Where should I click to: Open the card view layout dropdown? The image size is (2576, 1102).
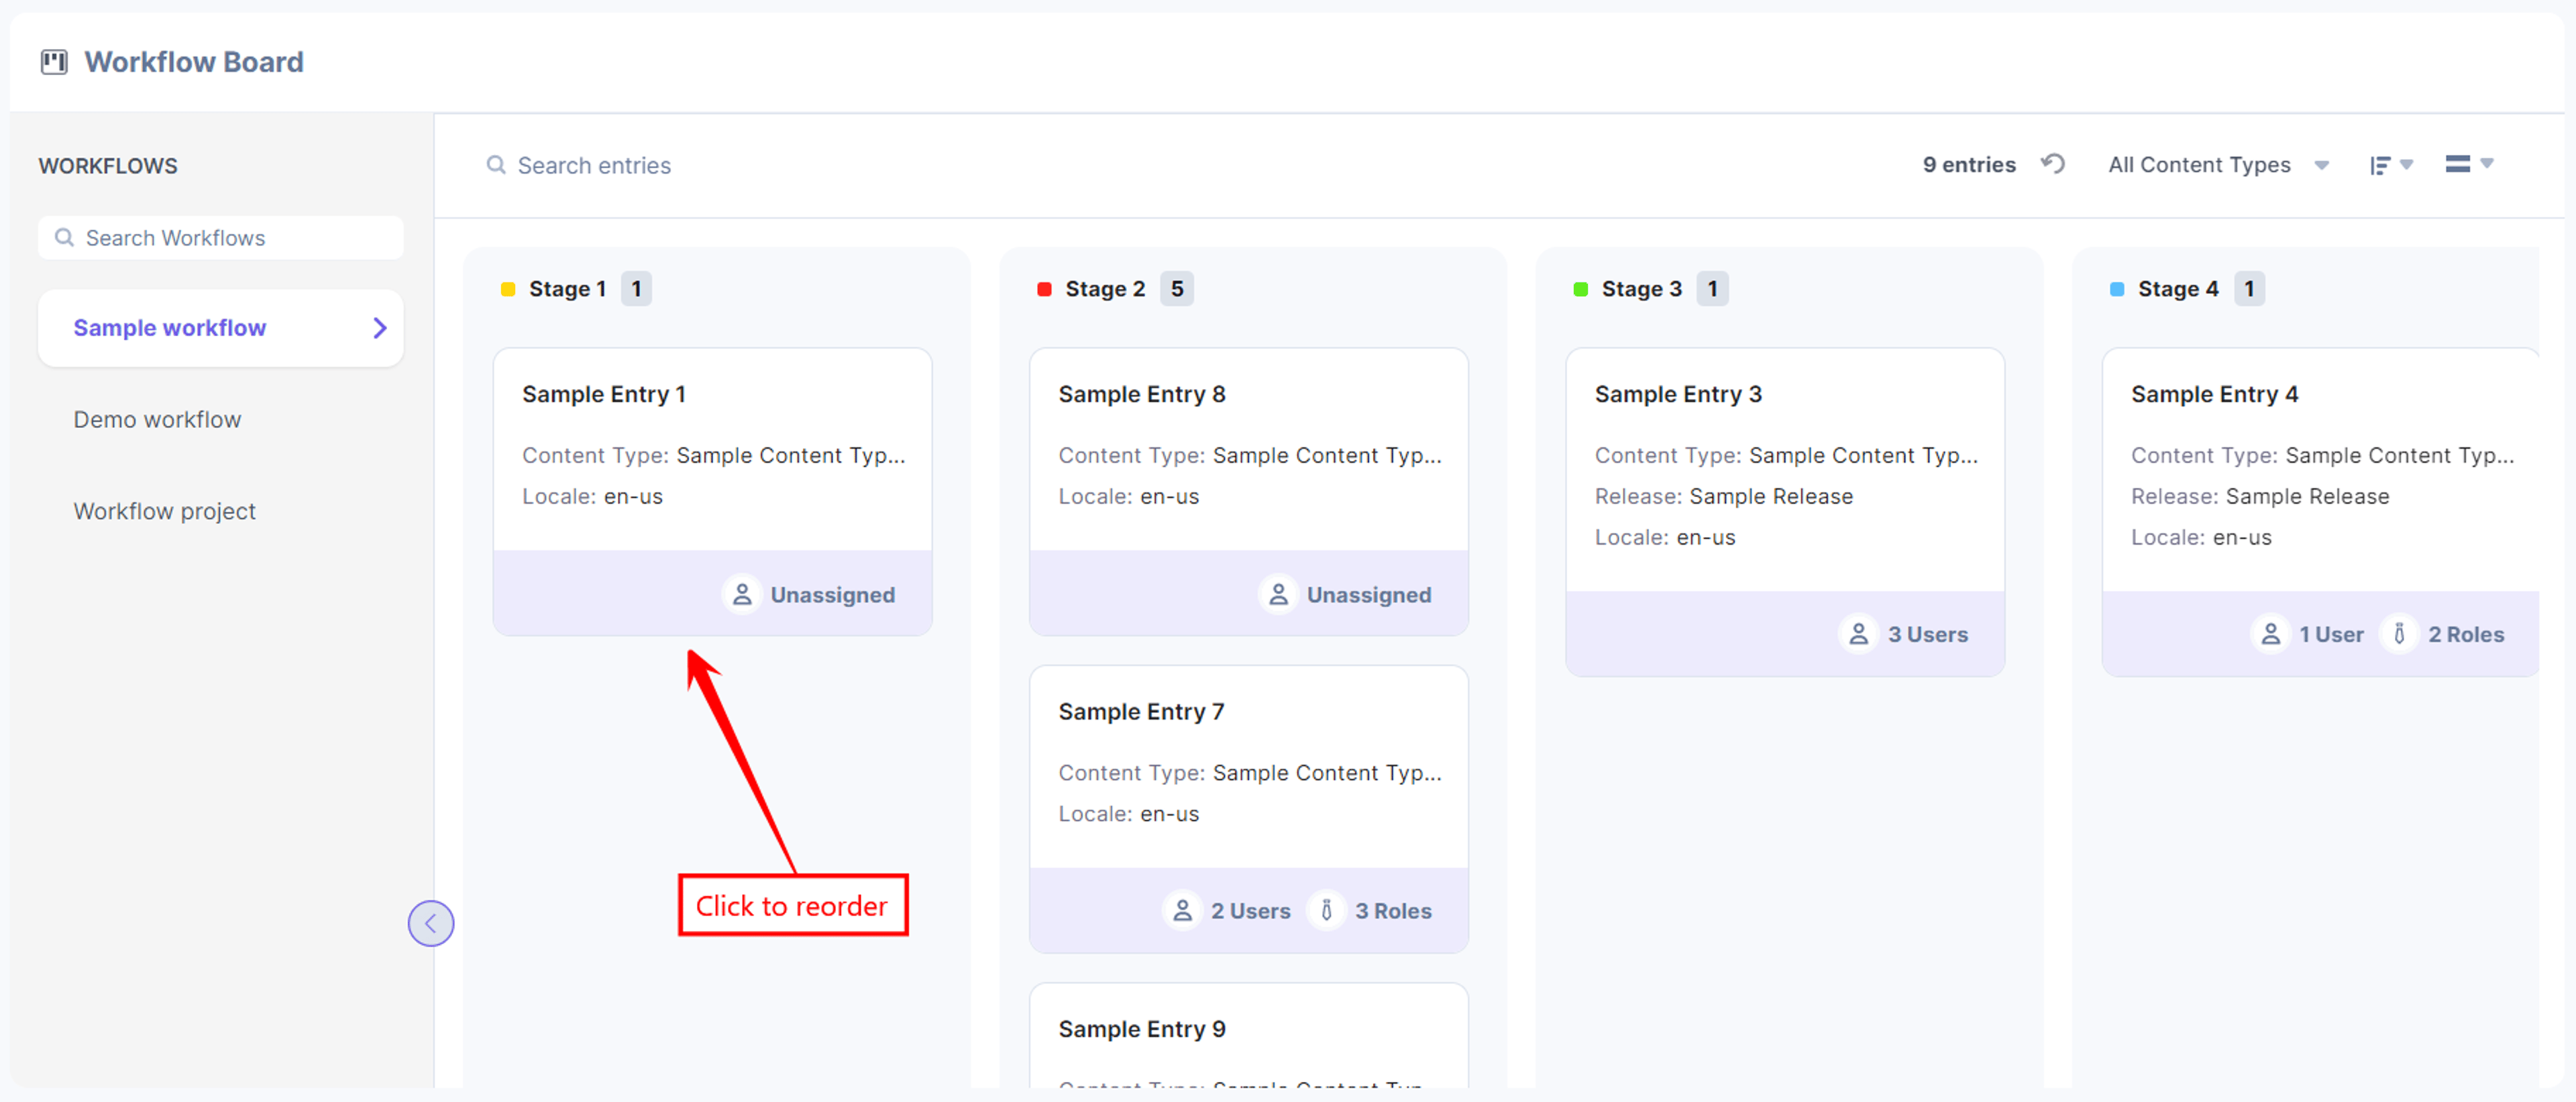pos(2469,164)
